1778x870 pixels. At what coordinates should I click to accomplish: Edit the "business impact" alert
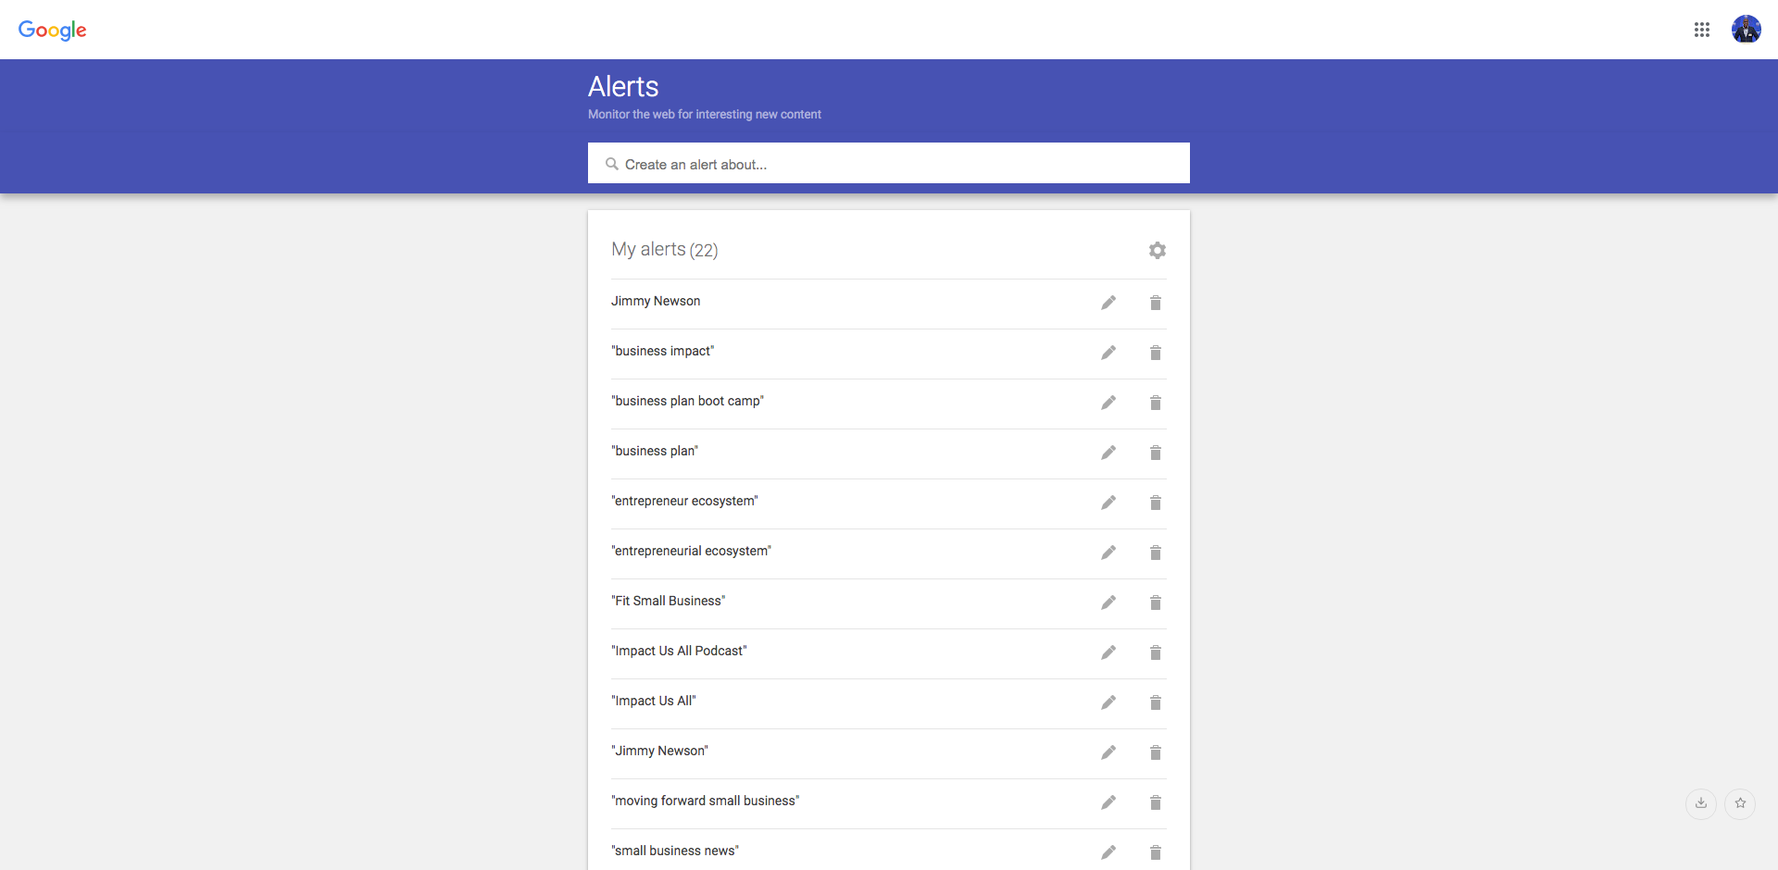[1108, 353]
